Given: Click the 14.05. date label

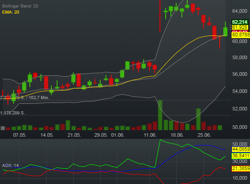Looking at the screenshot, I should tap(47, 135).
